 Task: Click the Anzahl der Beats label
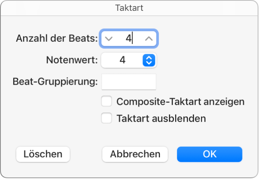click(57, 38)
